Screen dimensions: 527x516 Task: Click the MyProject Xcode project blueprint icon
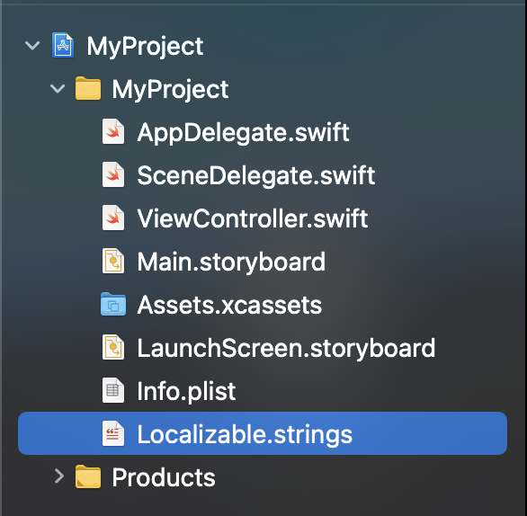click(x=63, y=45)
